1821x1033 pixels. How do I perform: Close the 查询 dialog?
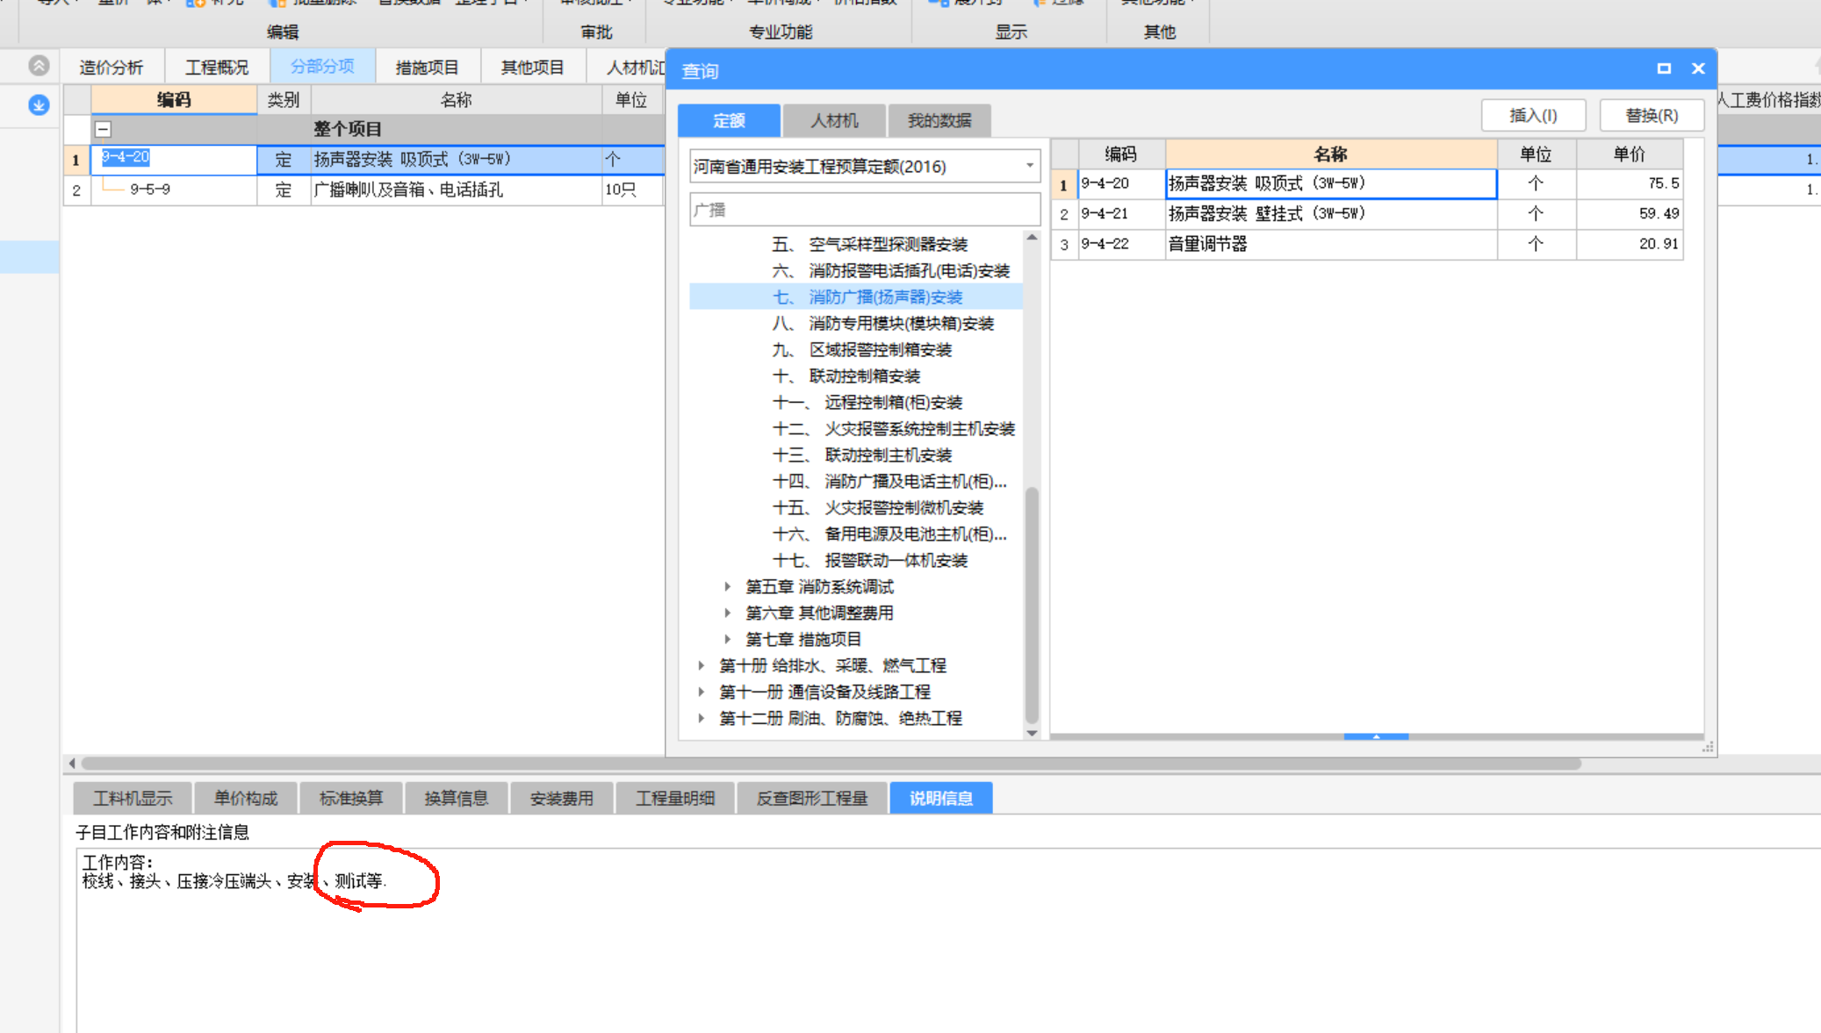(1698, 68)
